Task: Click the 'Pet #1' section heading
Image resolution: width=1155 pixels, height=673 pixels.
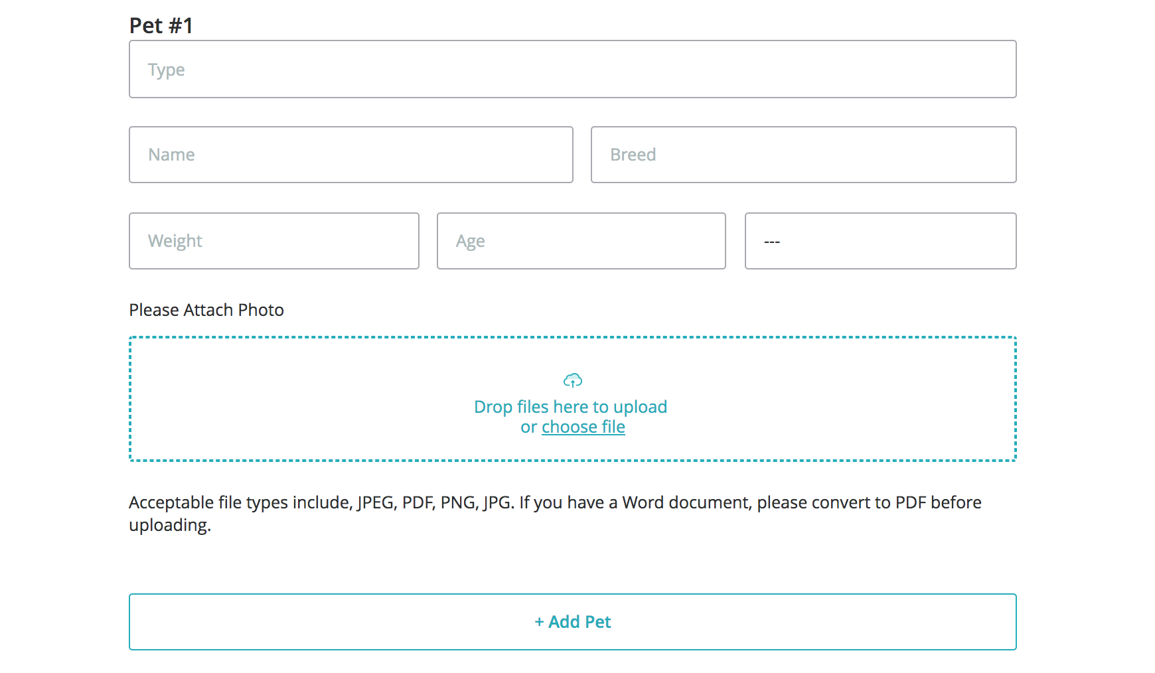Action: point(161,25)
